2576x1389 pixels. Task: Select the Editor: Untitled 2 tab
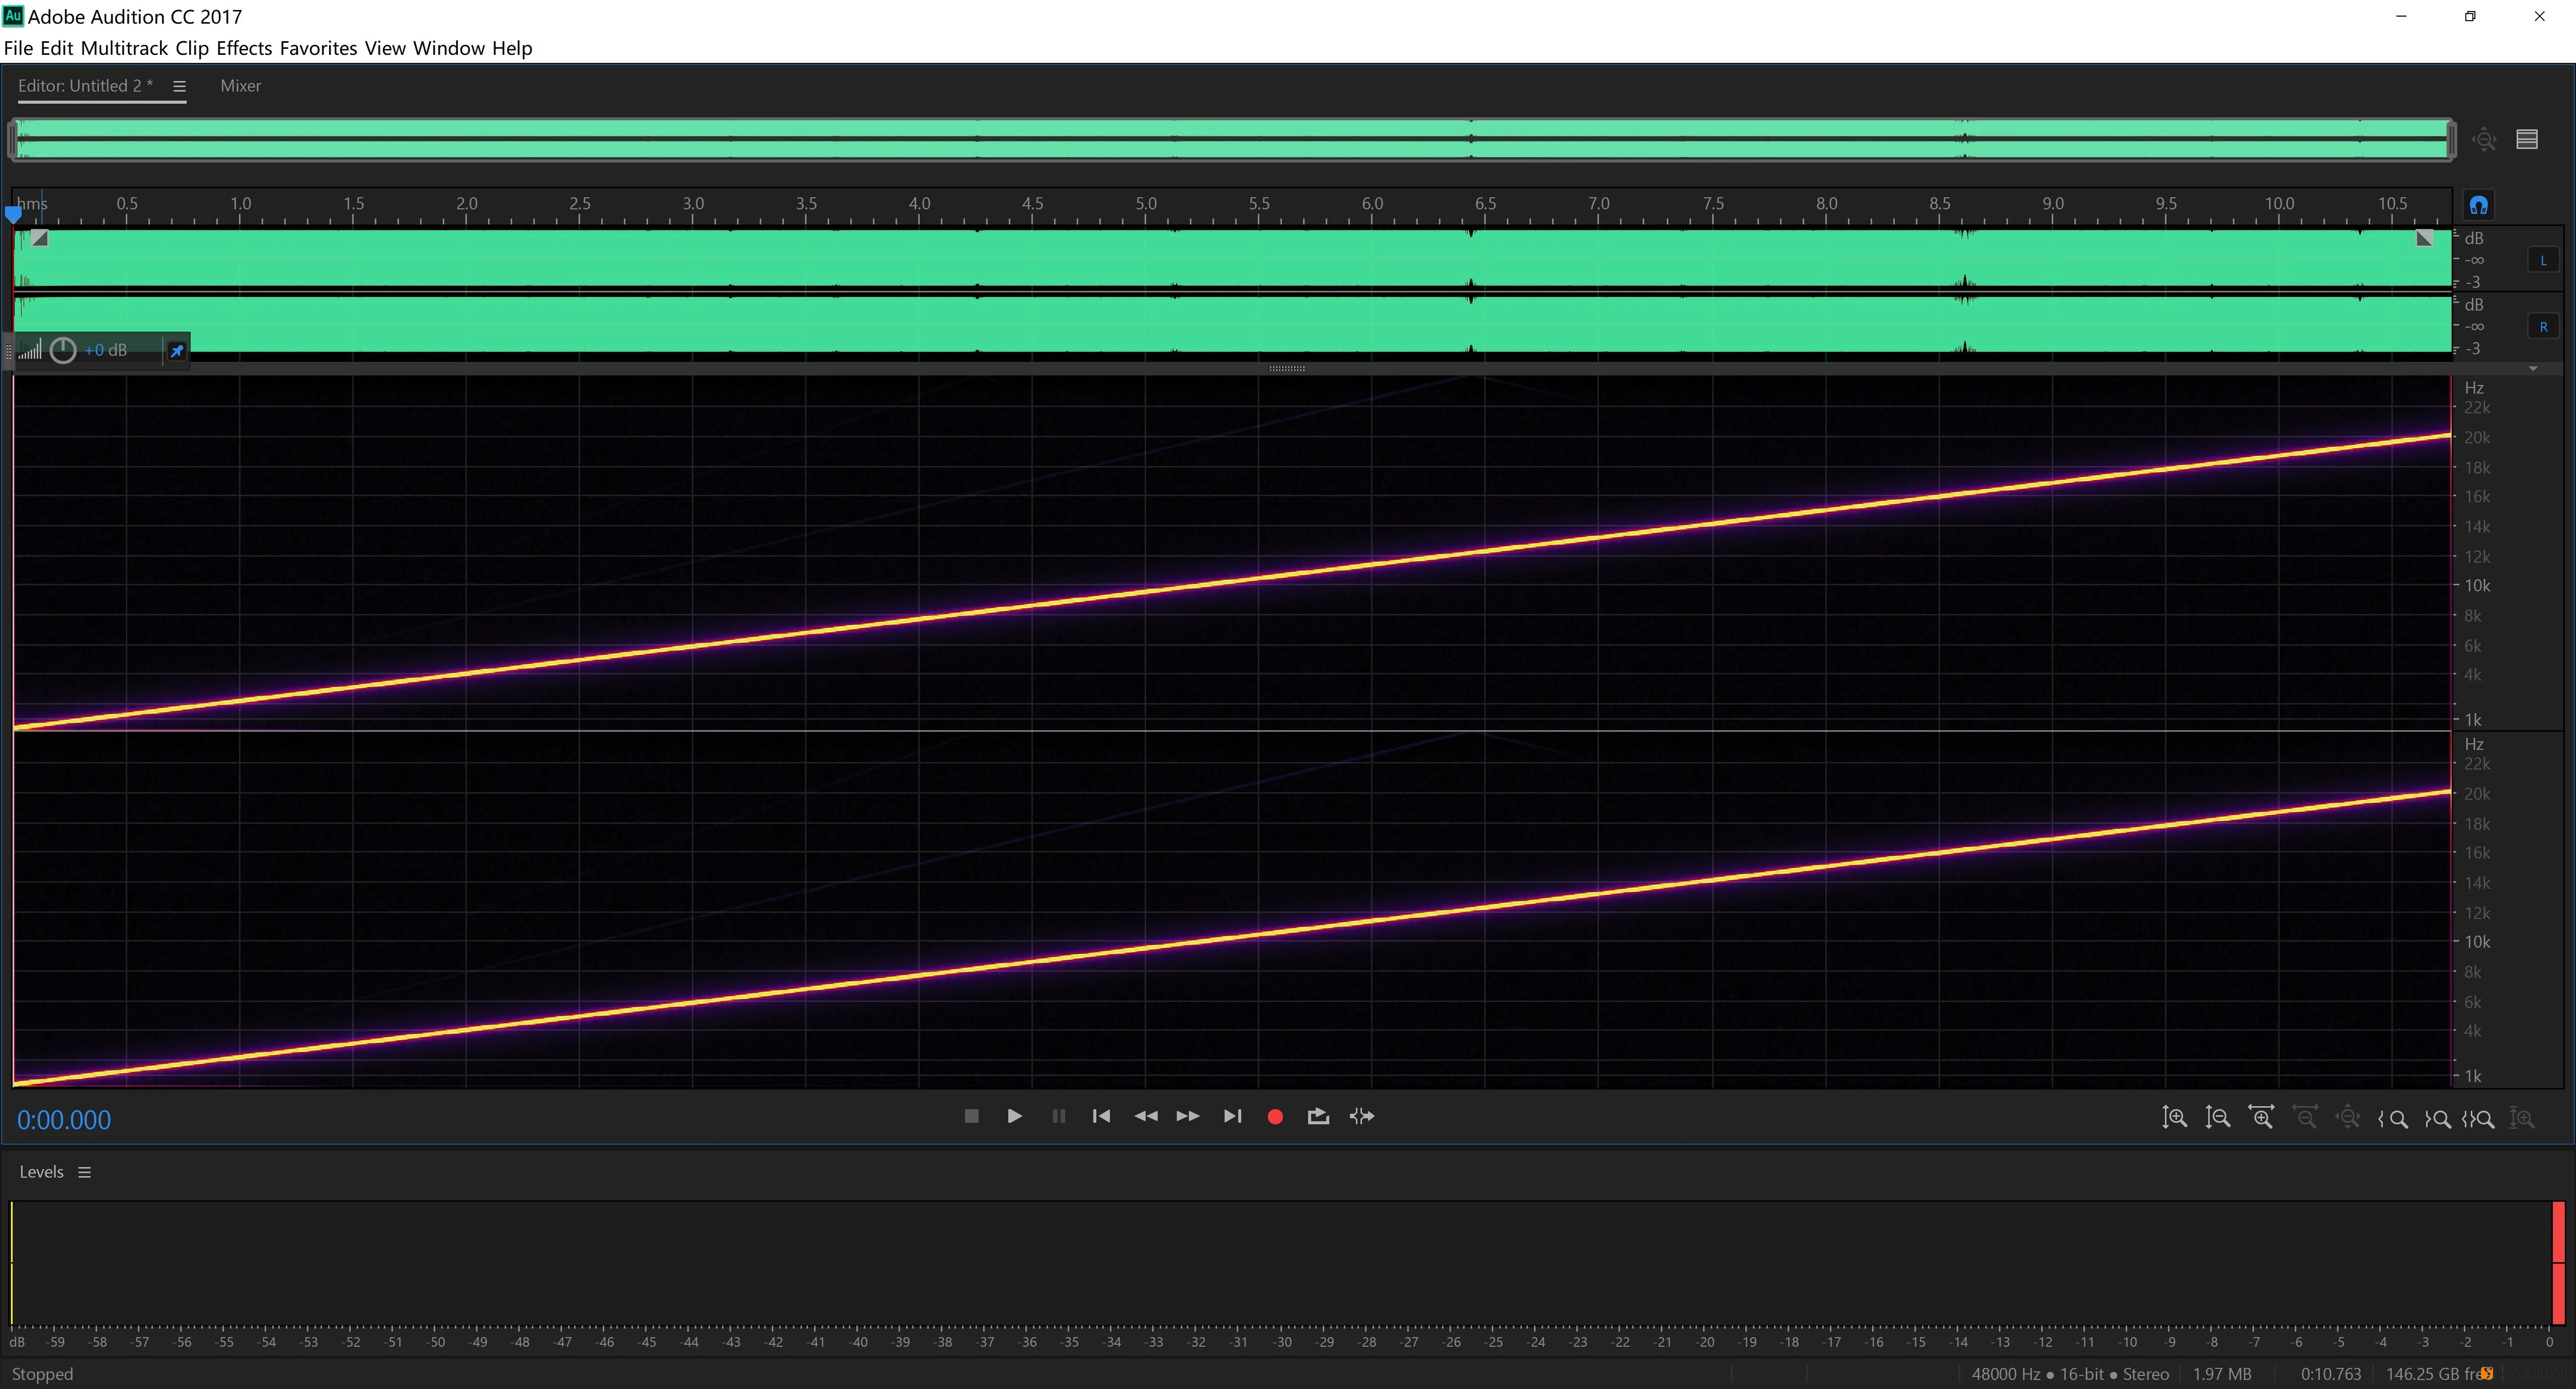[85, 86]
